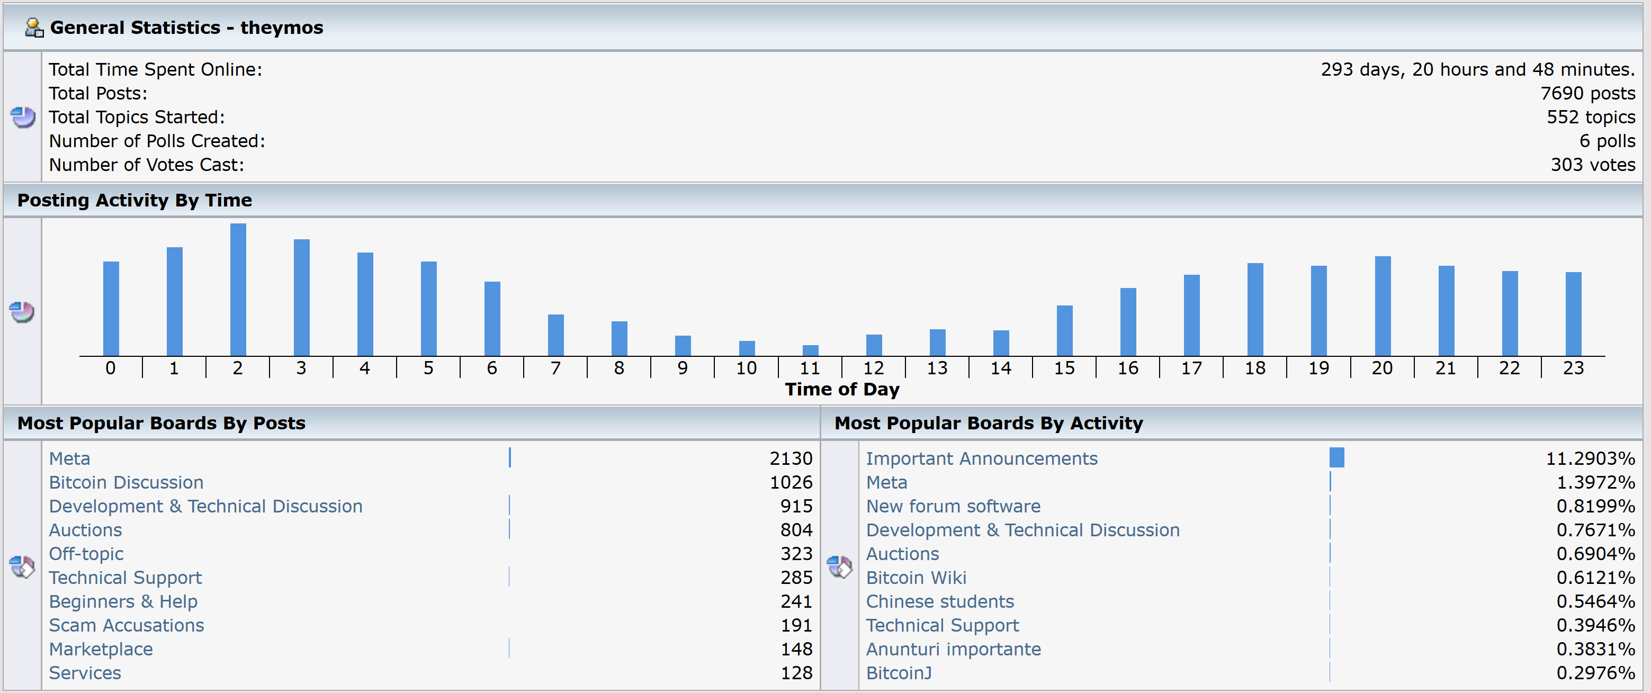Click the boards-by-posts pie icon
1651x693 pixels.
[x=22, y=566]
